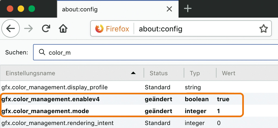Toggle gfx.color_management.enablev4 true value

223,99
